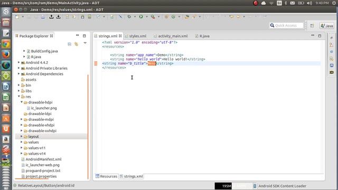Select the strings.xml tab at top
The image size is (338, 190).
108,36
